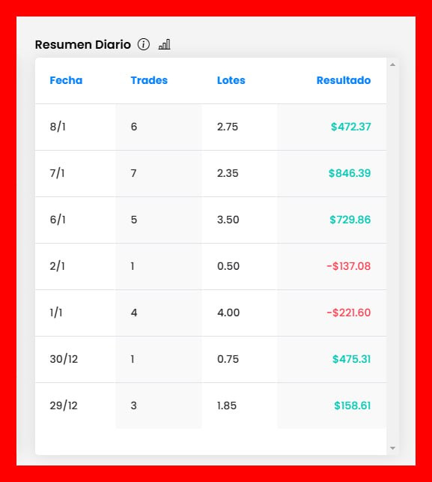Click the $729.86 result value

pyautogui.click(x=350, y=220)
